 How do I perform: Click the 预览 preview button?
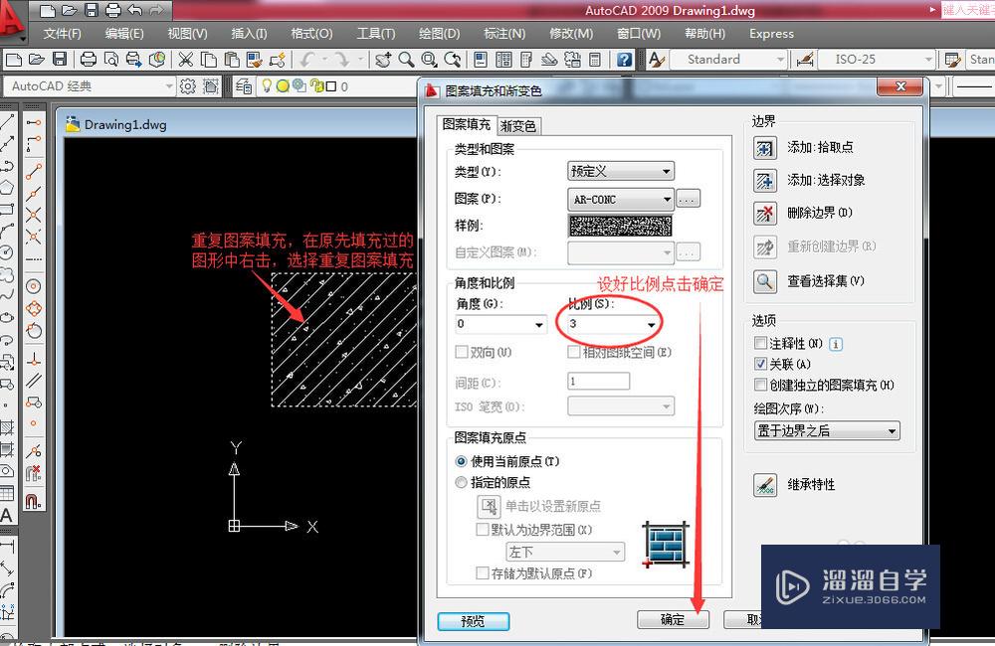pos(473,621)
